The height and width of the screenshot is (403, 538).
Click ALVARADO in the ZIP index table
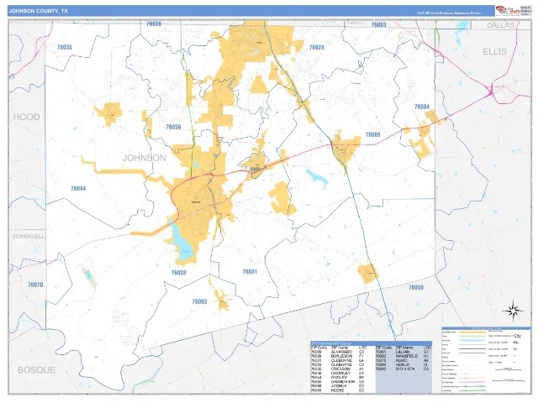pos(341,352)
